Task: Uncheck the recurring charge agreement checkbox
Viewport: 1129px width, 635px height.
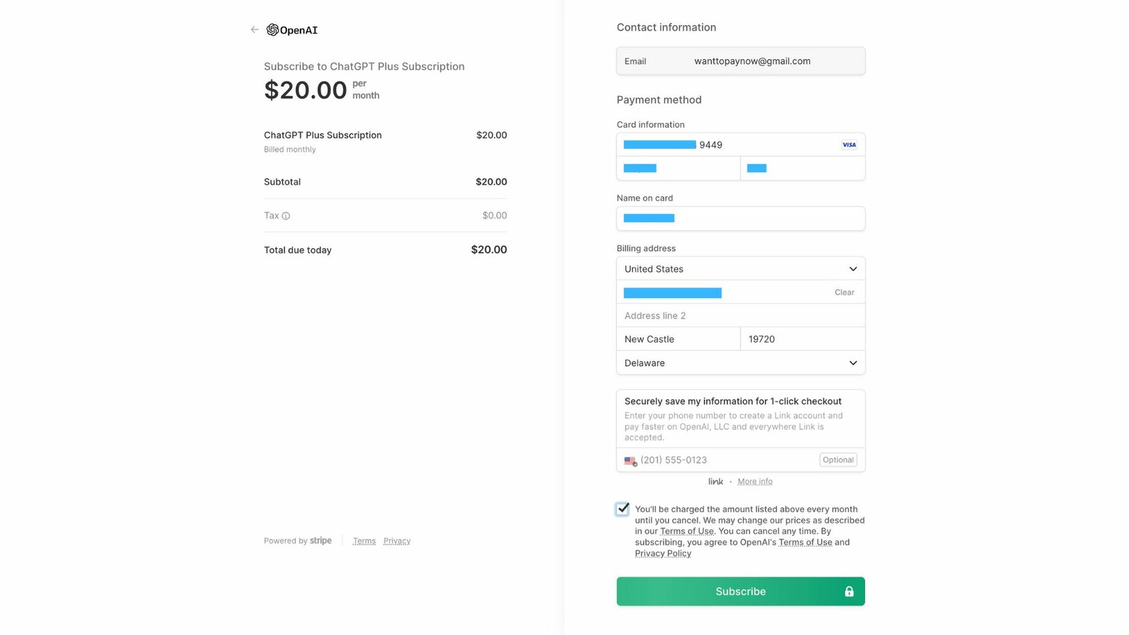Action: pos(622,509)
